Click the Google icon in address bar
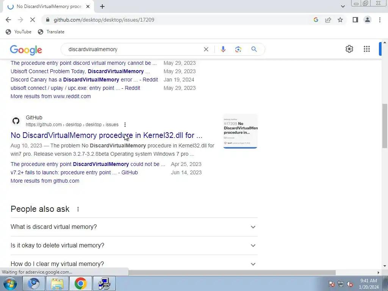This screenshot has height=291, width=388. (x=316, y=20)
